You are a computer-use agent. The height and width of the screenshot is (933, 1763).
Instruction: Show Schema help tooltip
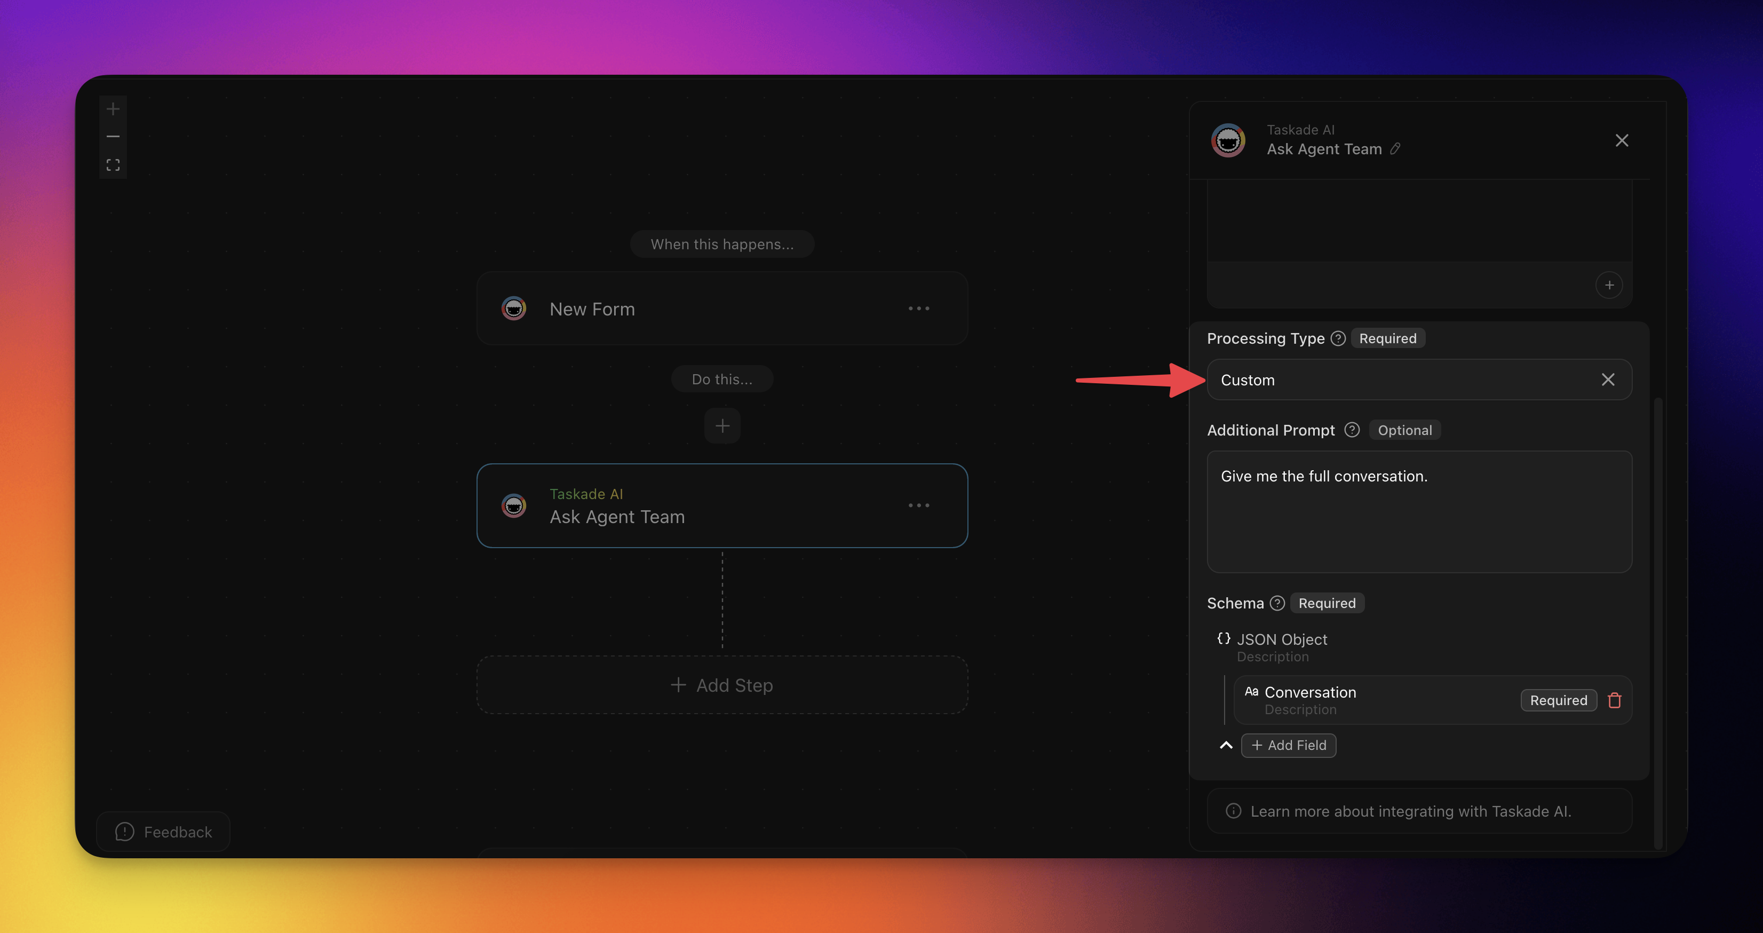1277,603
